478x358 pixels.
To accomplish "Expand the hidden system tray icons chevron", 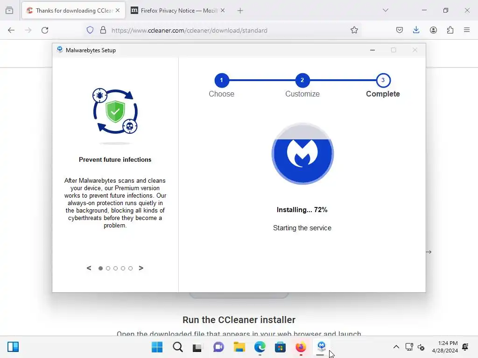I will 396,347.
